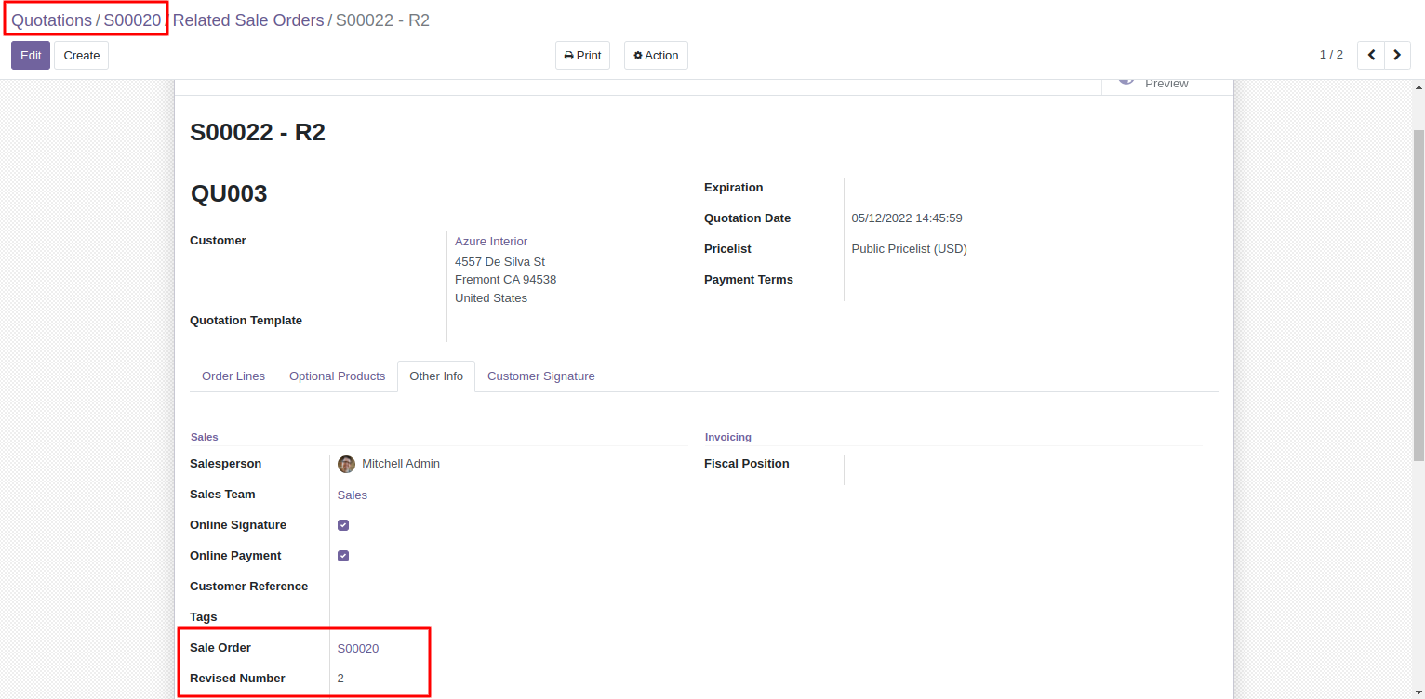
Task: Click the Invoicing section header
Action: 728,437
